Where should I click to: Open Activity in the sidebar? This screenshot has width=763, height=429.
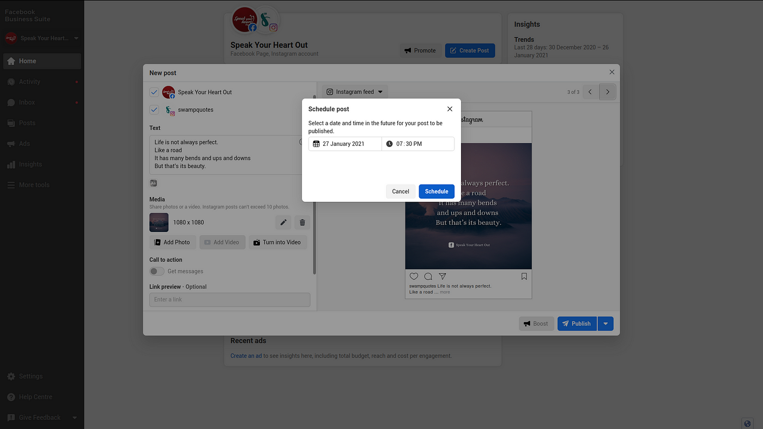click(x=42, y=82)
